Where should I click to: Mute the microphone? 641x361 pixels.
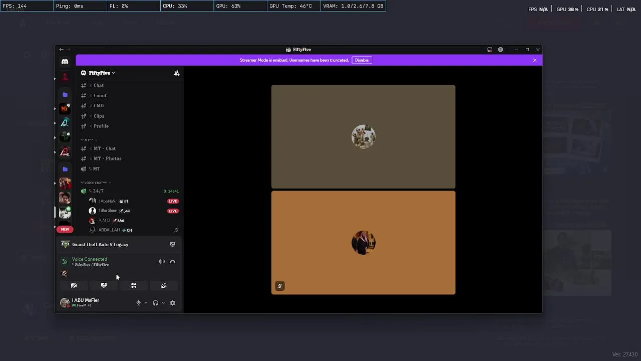[138, 303]
